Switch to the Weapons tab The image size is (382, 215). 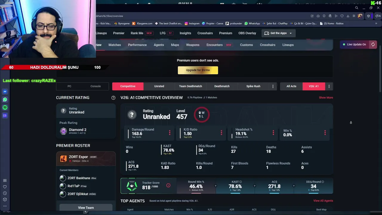point(192,45)
